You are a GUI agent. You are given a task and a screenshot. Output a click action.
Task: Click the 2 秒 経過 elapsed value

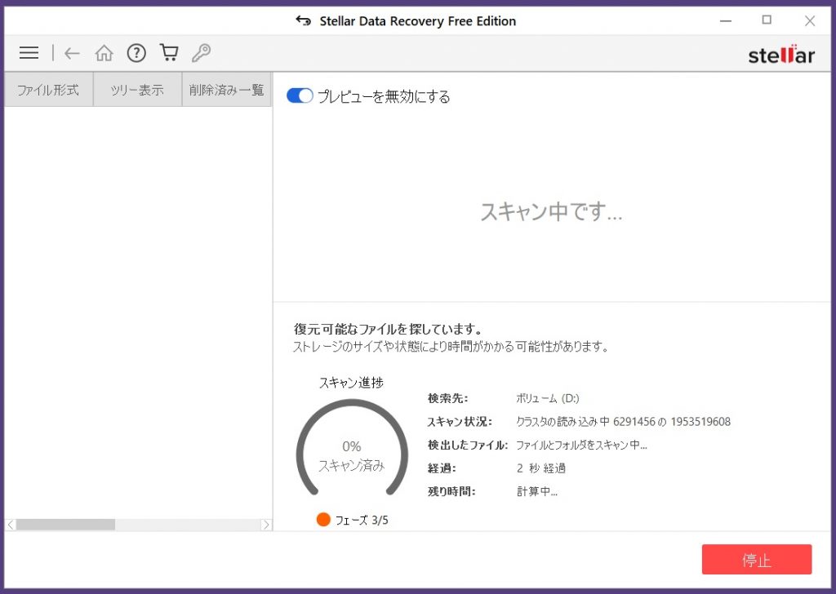[540, 468]
